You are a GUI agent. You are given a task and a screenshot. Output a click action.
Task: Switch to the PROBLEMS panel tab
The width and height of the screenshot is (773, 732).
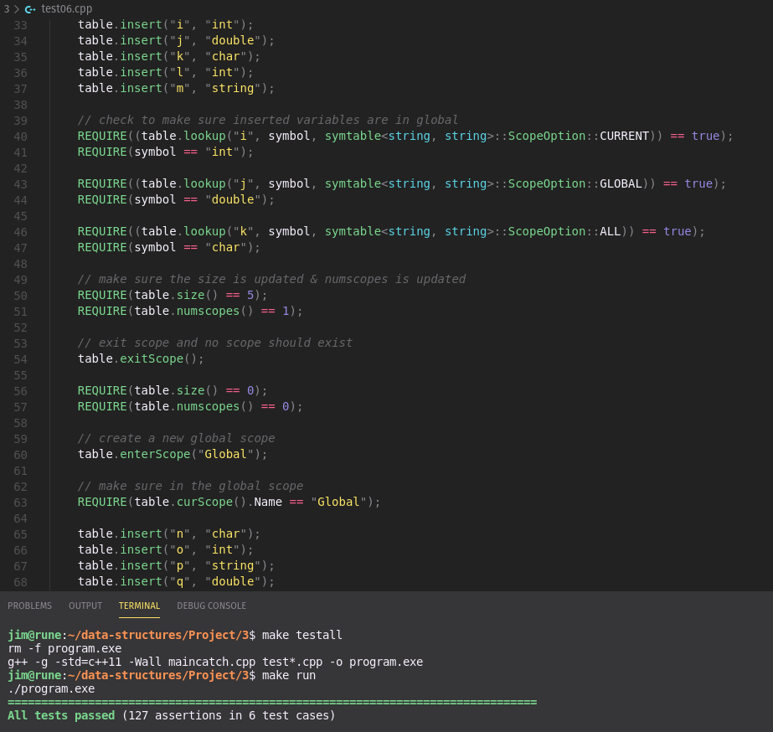(x=29, y=606)
